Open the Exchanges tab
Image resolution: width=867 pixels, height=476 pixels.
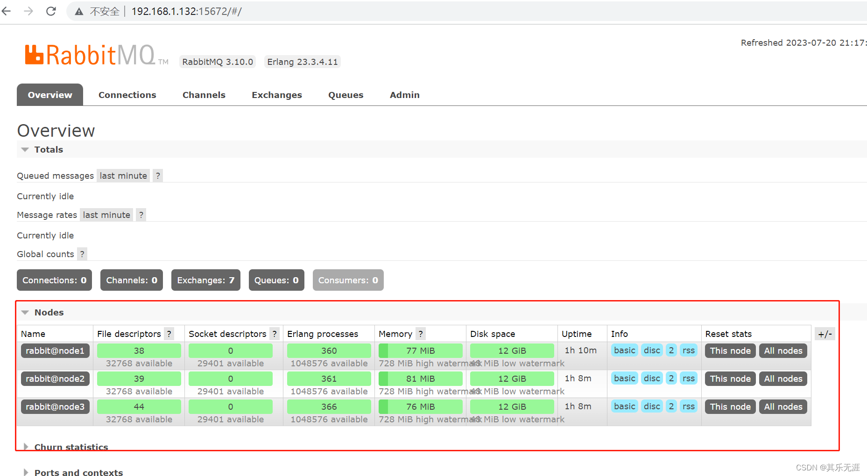(x=277, y=95)
